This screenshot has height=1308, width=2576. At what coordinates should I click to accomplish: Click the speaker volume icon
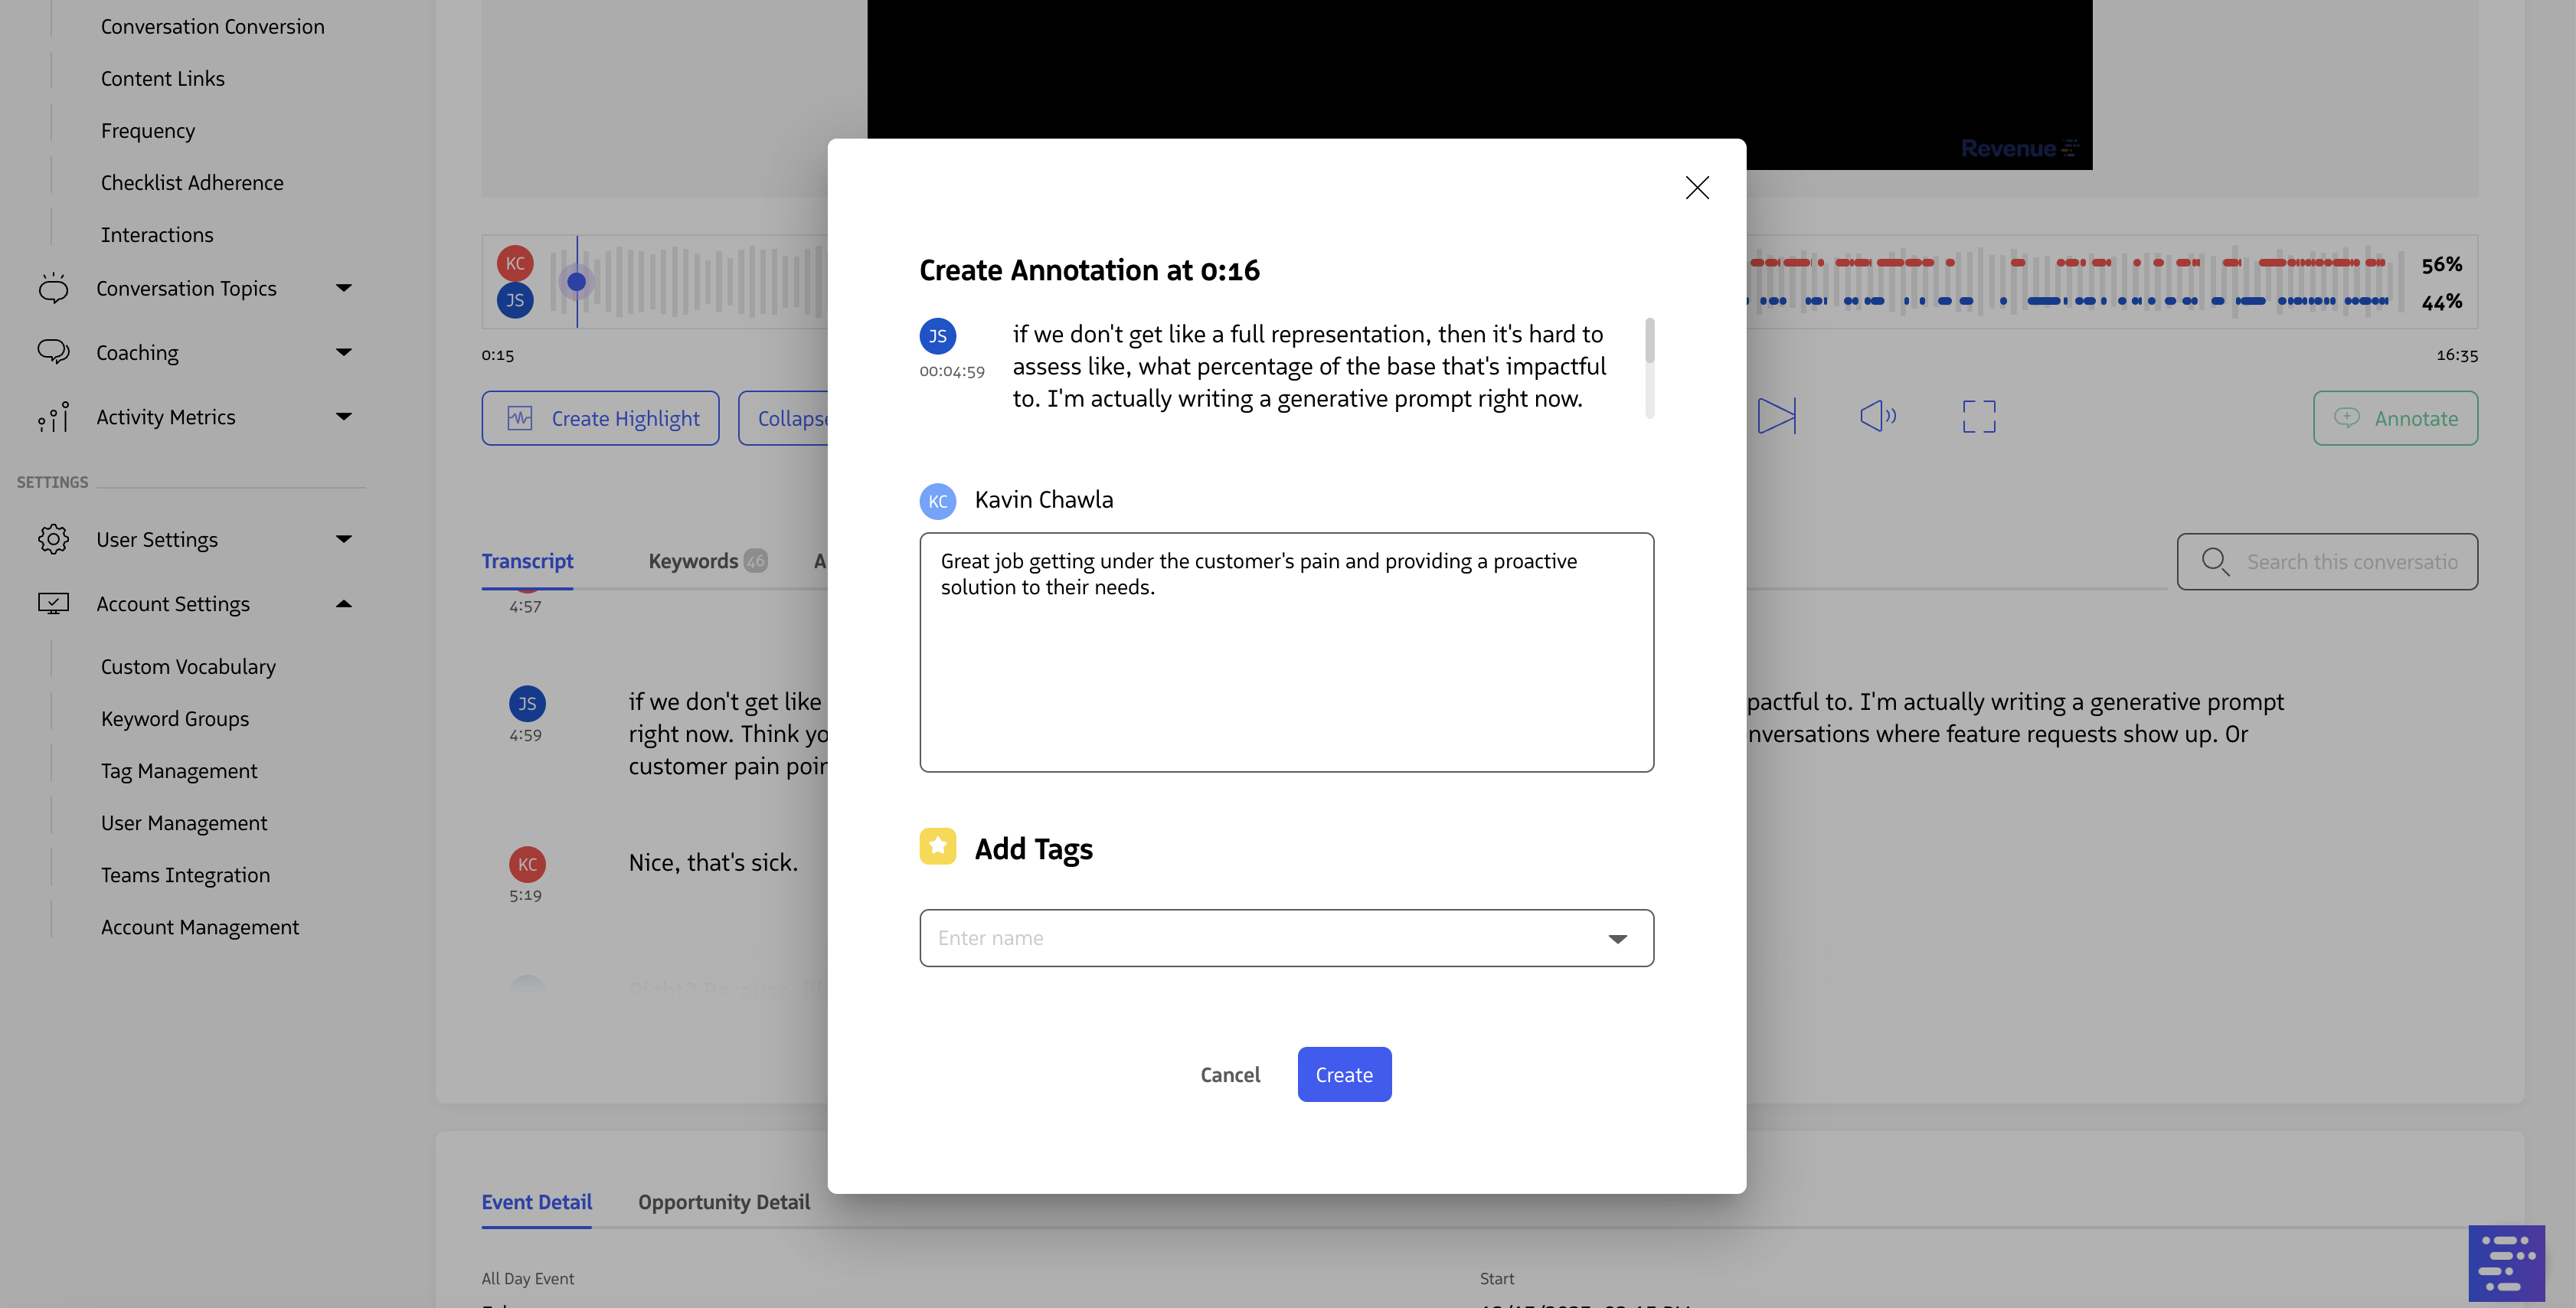click(x=1877, y=417)
